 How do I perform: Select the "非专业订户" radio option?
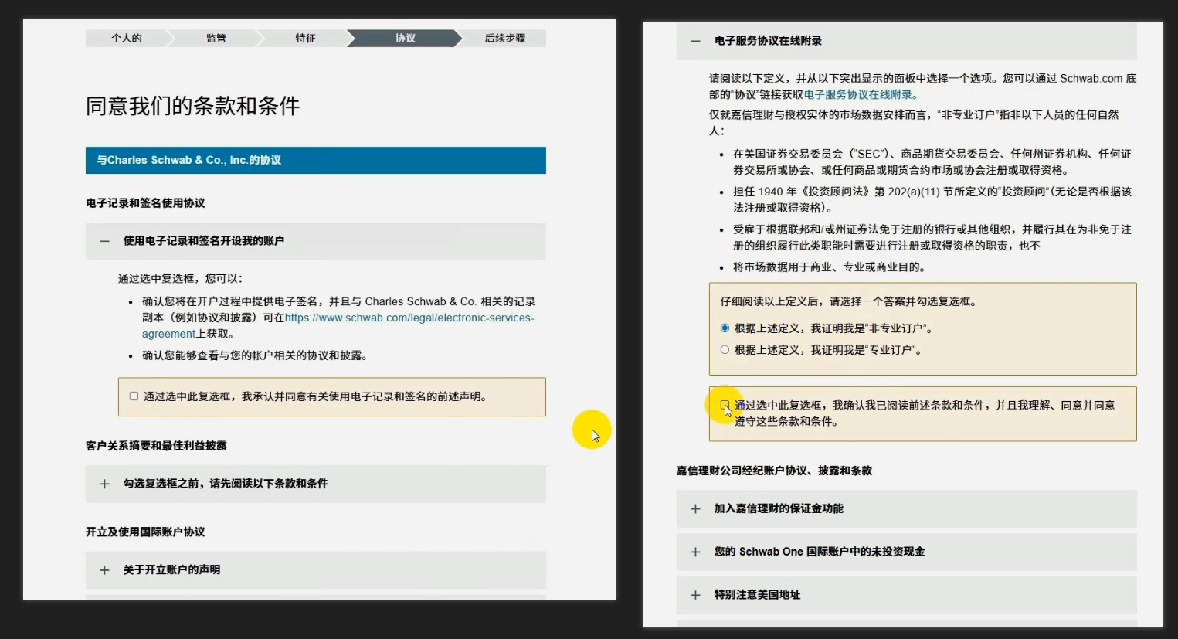725,328
